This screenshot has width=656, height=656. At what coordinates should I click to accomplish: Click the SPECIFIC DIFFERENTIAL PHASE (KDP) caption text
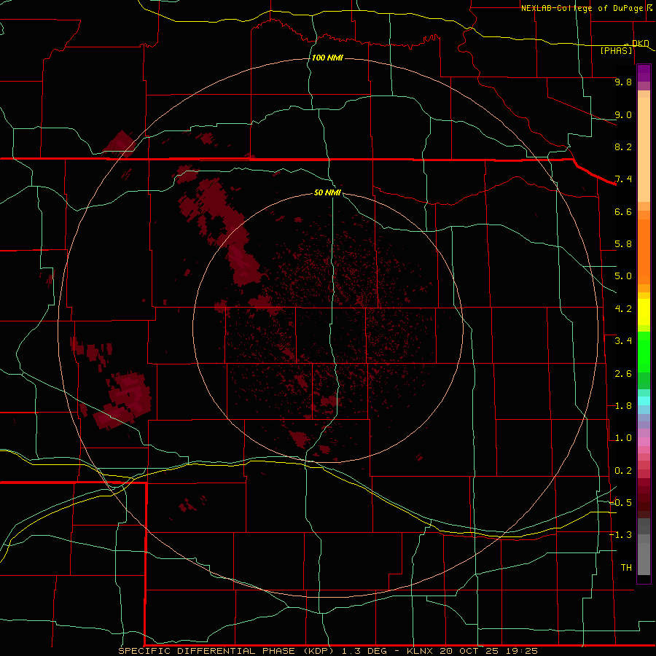pyautogui.click(x=226, y=651)
